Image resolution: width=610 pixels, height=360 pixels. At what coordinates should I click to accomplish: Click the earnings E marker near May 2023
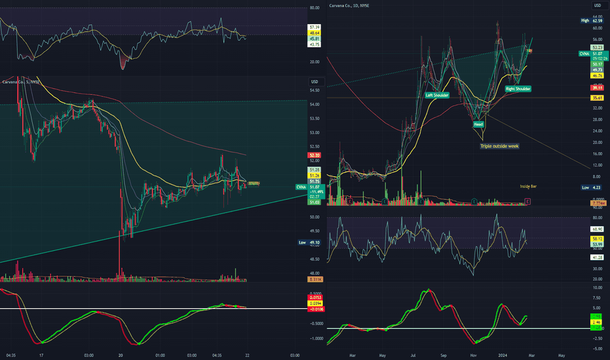(x=385, y=201)
